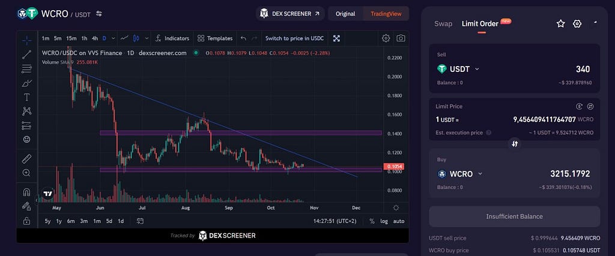The width and height of the screenshot is (615, 256).
Task: Open the line chart style button
Action: (x=125, y=38)
